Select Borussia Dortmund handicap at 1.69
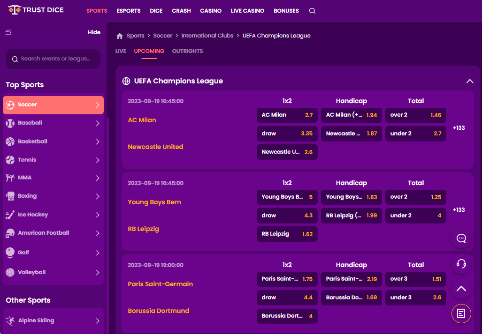This screenshot has width=482, height=334. (x=352, y=297)
